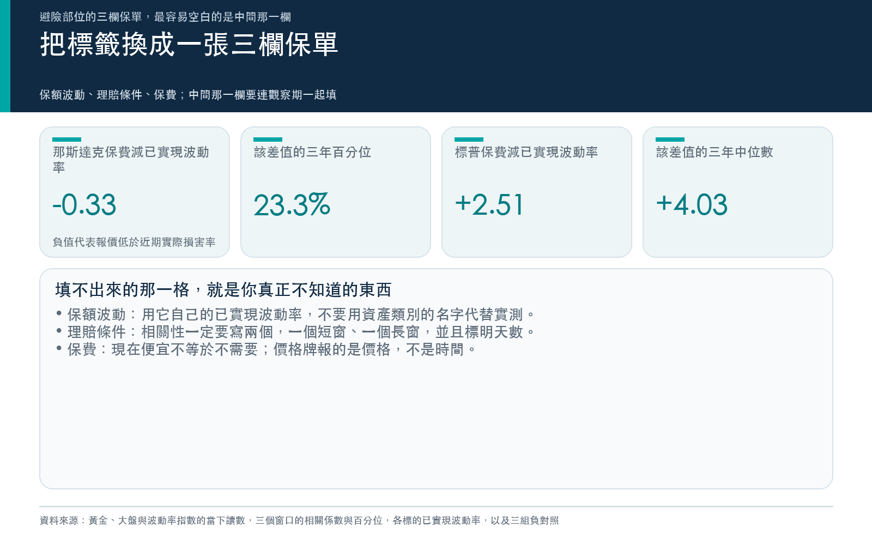Click the card label 該差值的三年百分位
Screen dimensions: 872x545
pos(312,152)
